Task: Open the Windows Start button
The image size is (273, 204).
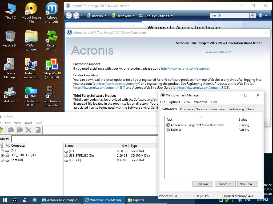Action: coord(5,200)
